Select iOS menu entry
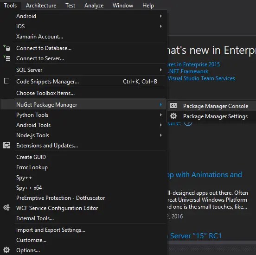Screen dimensions: 256x255 click(x=83, y=26)
